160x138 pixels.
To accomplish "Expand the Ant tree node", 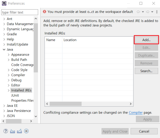I will (4, 19).
